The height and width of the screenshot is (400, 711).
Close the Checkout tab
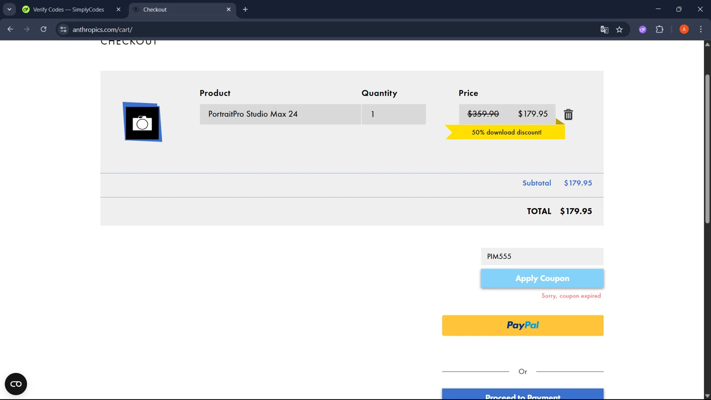point(228,9)
